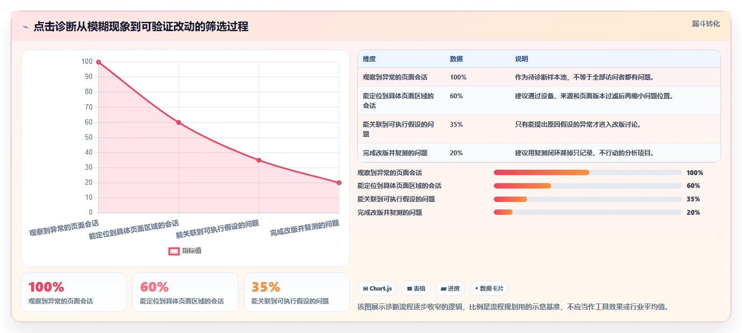Click the chart data point at value 35
Screen dimensions: 742x333
[258, 160]
